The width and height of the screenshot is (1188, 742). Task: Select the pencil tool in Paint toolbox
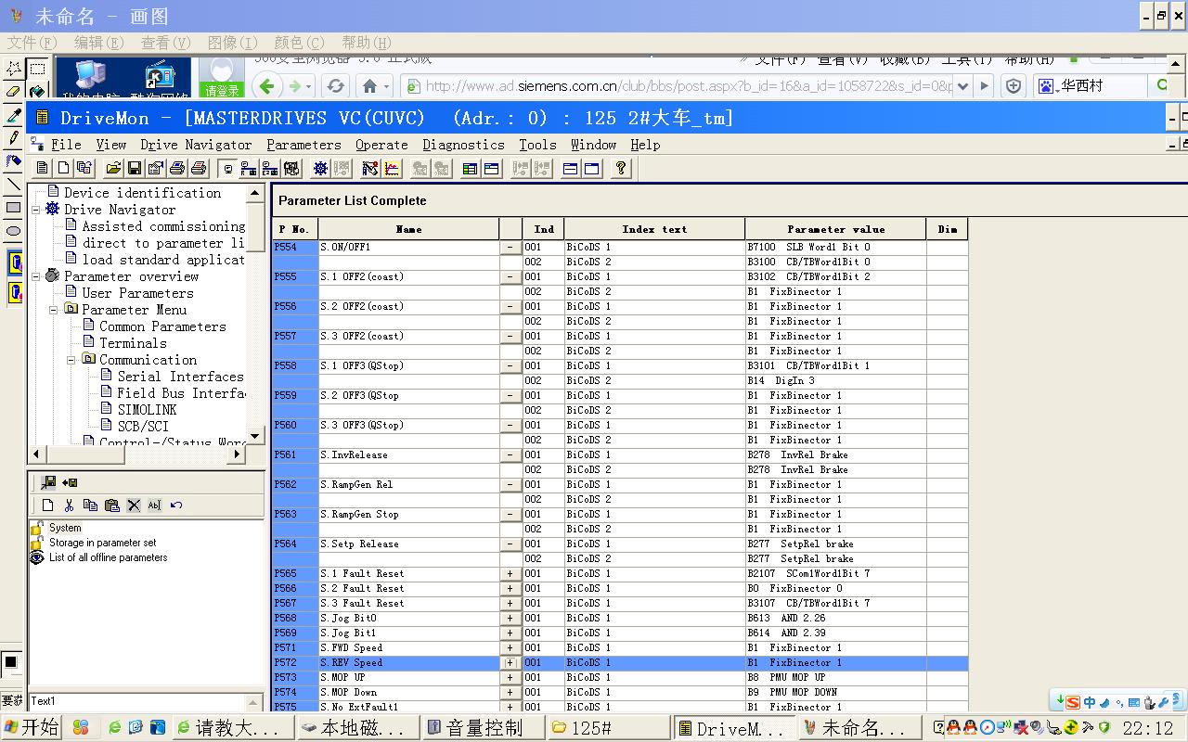tap(13, 138)
